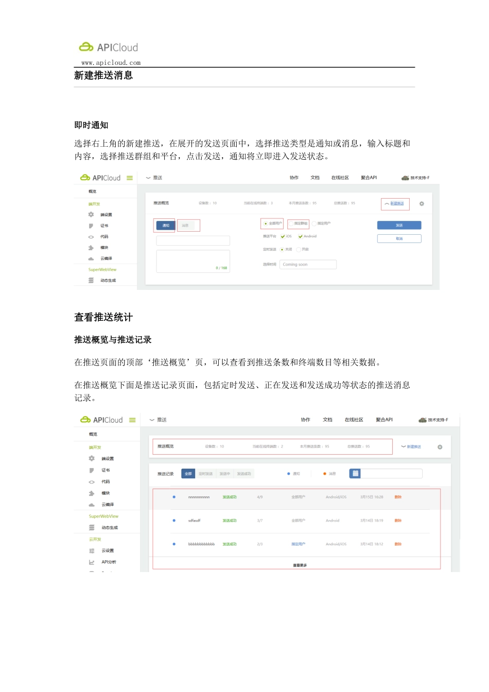Click the 云编译 cloud icon in the new-push form sidebar

tap(91, 258)
